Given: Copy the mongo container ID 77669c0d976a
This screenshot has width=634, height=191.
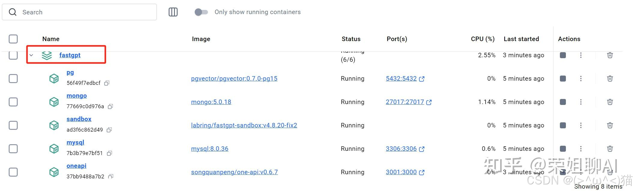Looking at the screenshot, I should pyautogui.click(x=110, y=106).
